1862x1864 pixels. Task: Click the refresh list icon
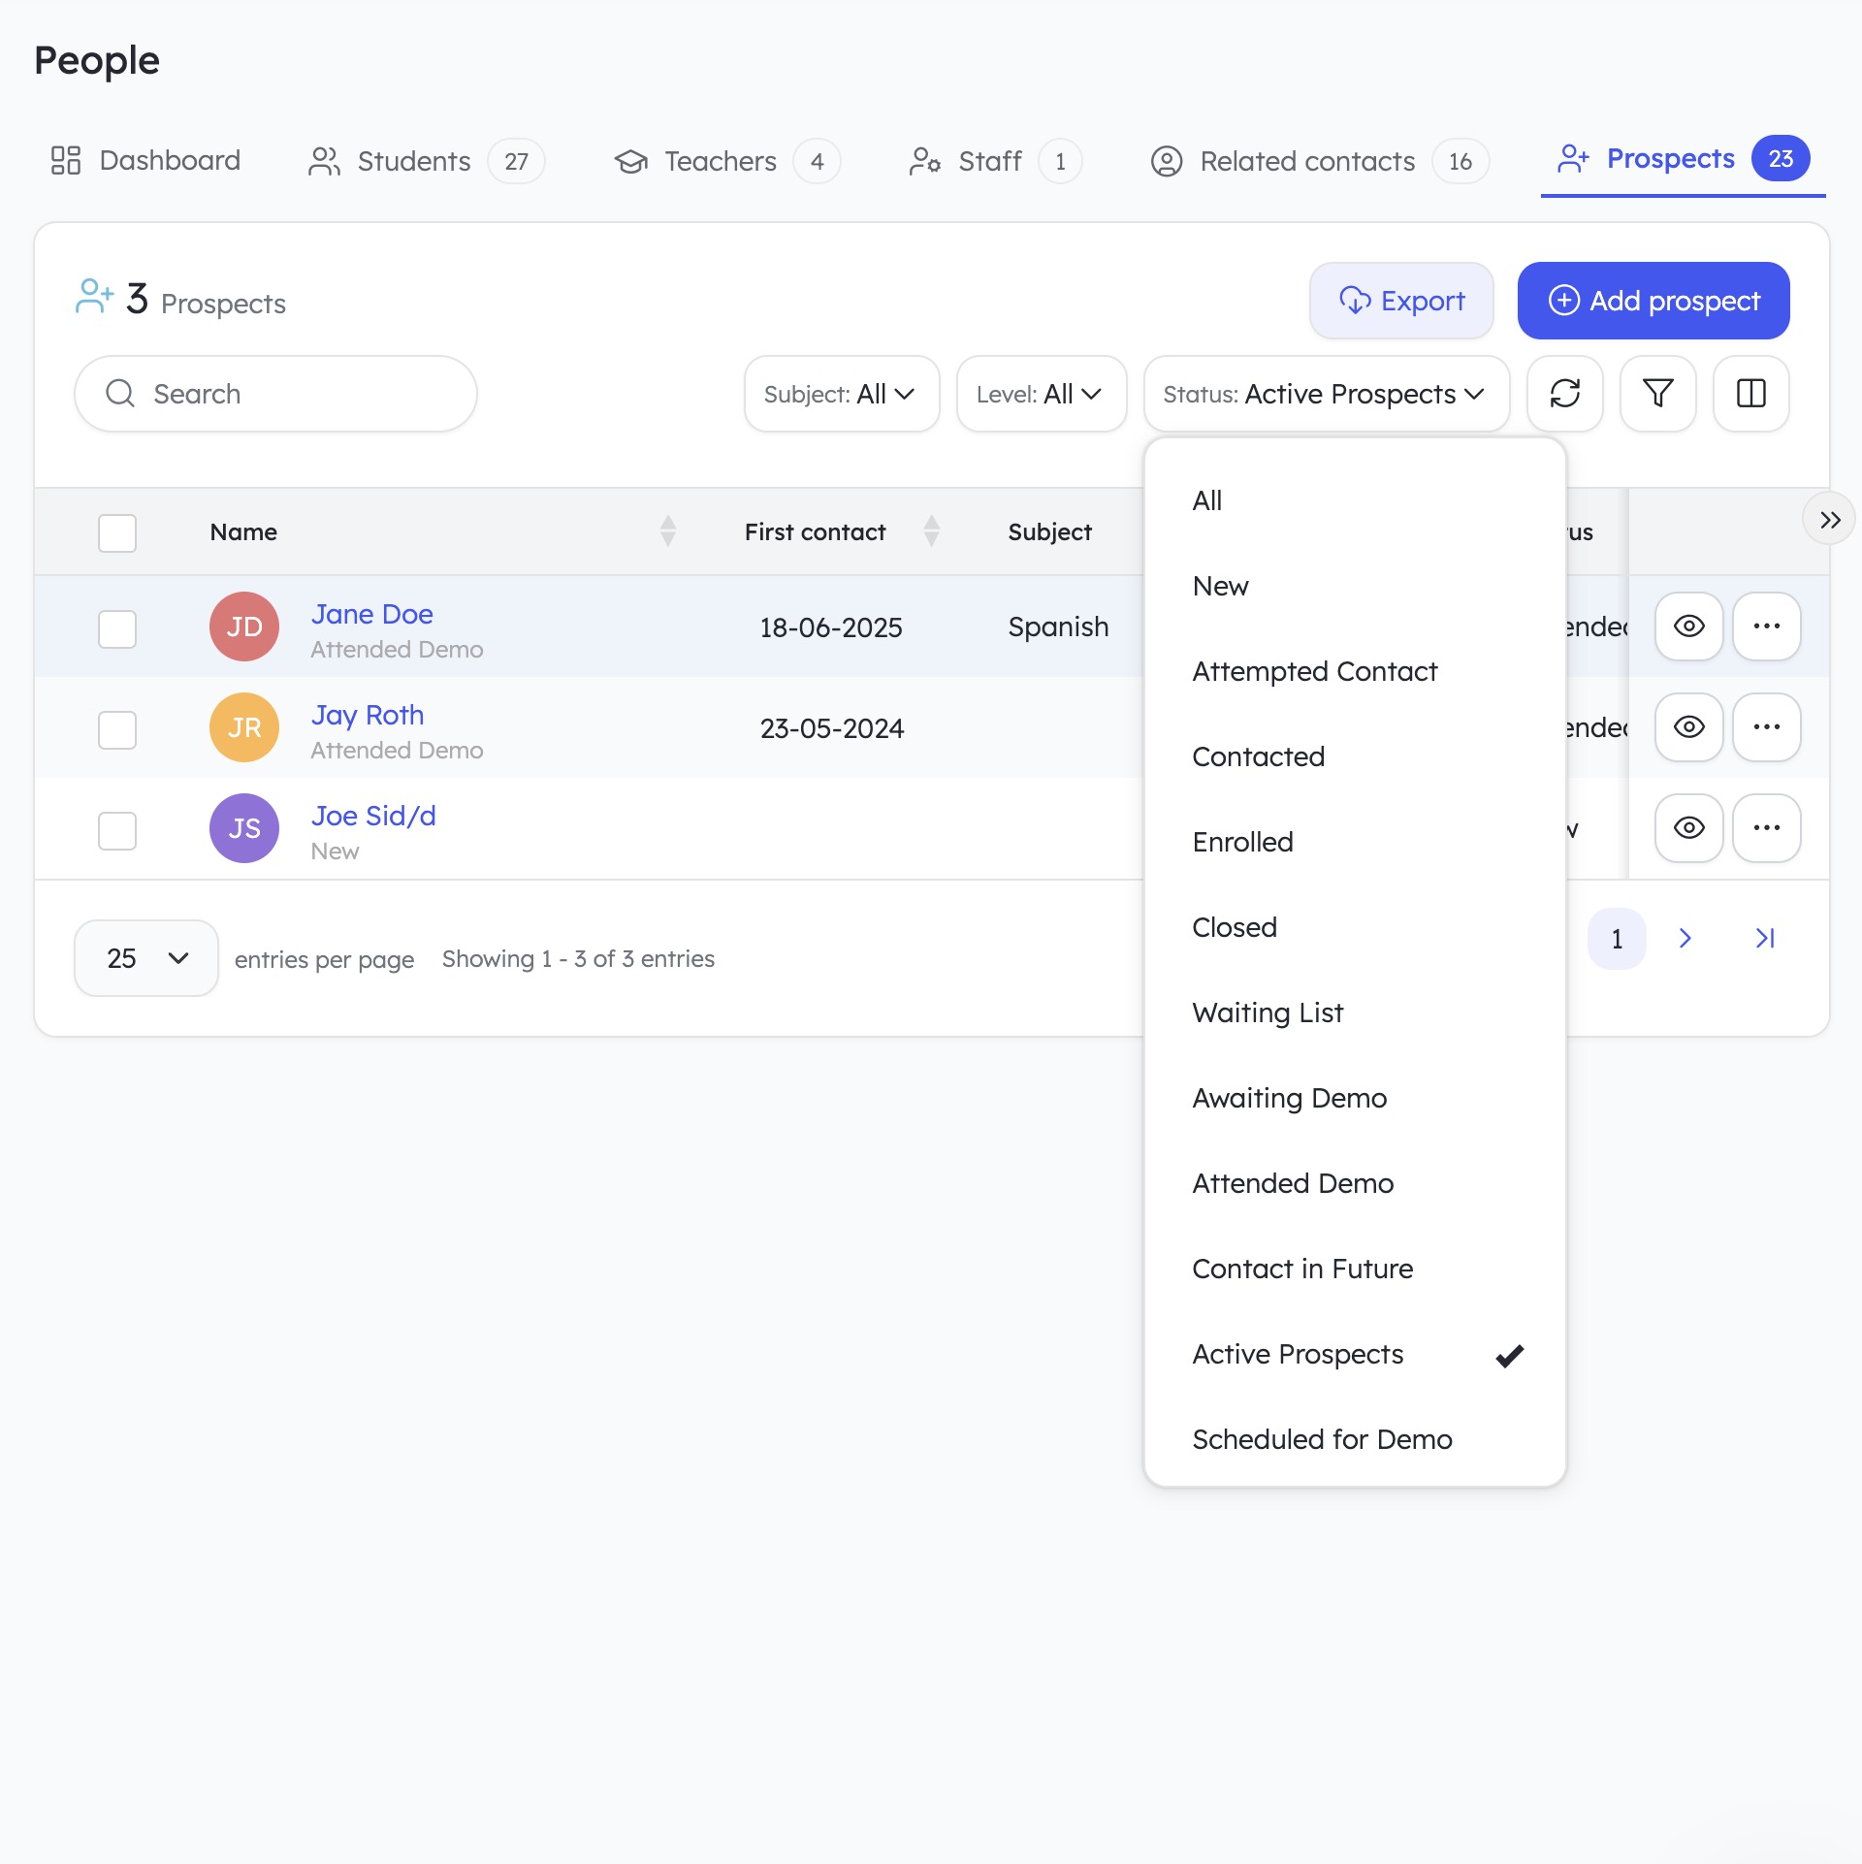pos(1564,394)
